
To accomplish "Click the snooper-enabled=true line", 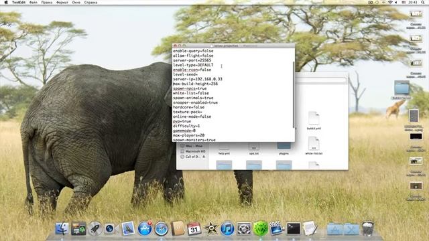I will coord(195,102).
